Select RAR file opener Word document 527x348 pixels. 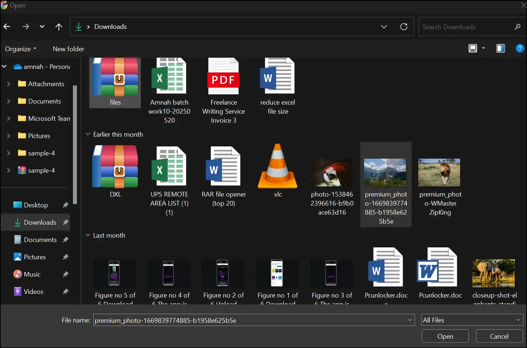224,176
